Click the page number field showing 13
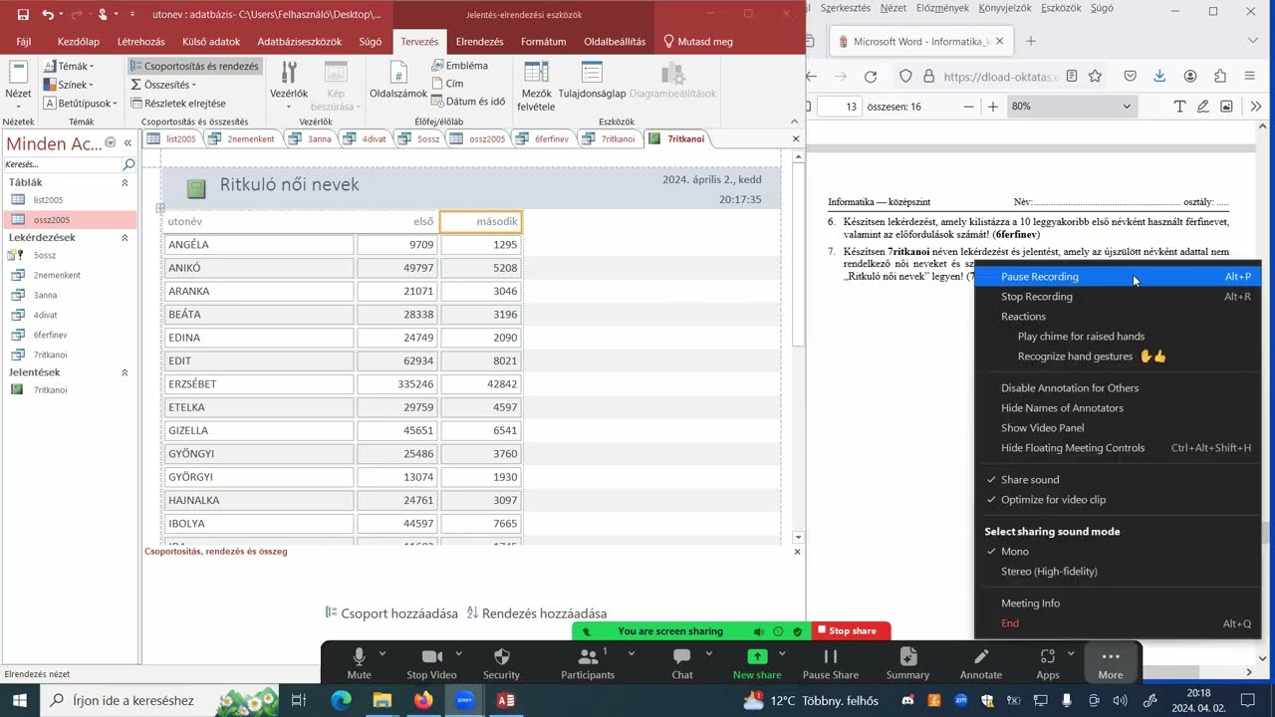The width and height of the screenshot is (1275, 717). [839, 107]
